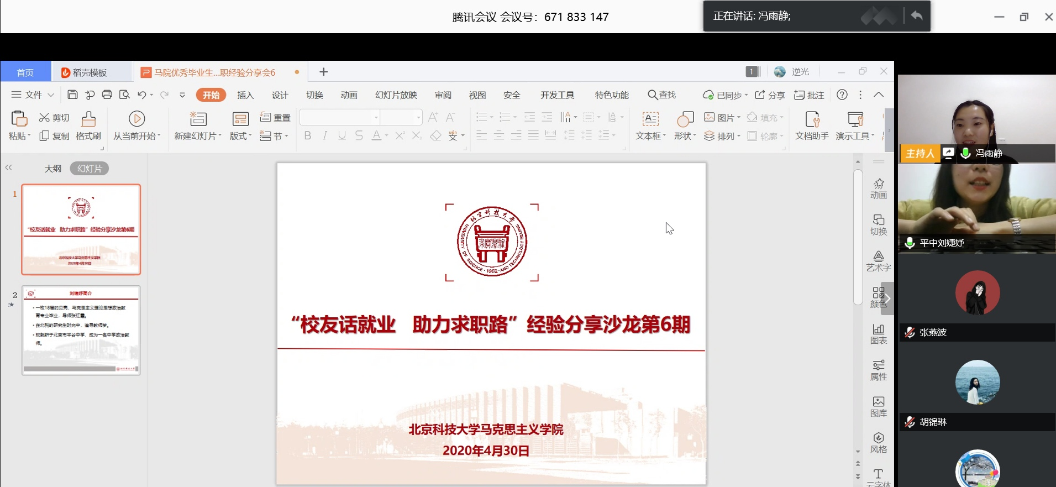Open the font color picker
The width and height of the screenshot is (1056, 487).
point(380,135)
